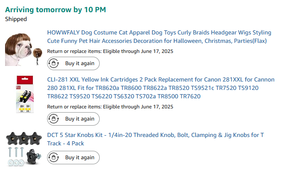Click the Arriving tomorrow by 10 PM heading
This screenshot has width=286, height=171.
click(56, 10)
